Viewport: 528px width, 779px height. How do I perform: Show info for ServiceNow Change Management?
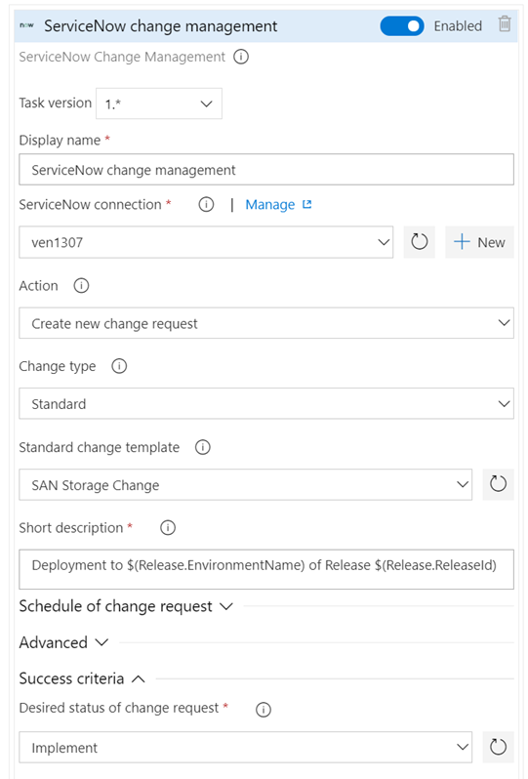pos(241,57)
